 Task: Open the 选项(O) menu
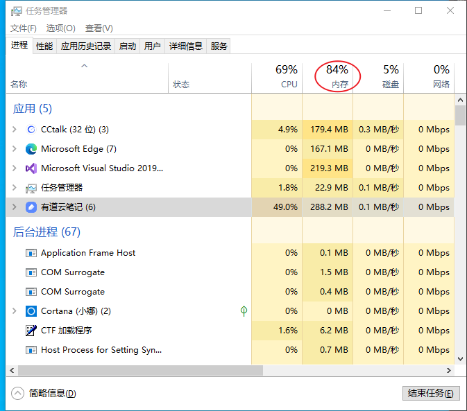coord(61,28)
